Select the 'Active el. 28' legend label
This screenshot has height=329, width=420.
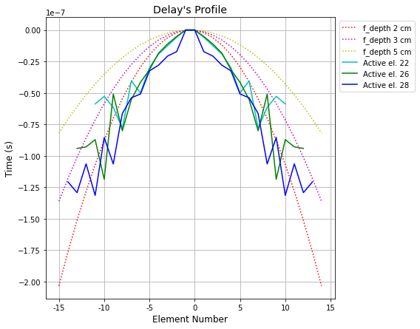pyautogui.click(x=386, y=85)
